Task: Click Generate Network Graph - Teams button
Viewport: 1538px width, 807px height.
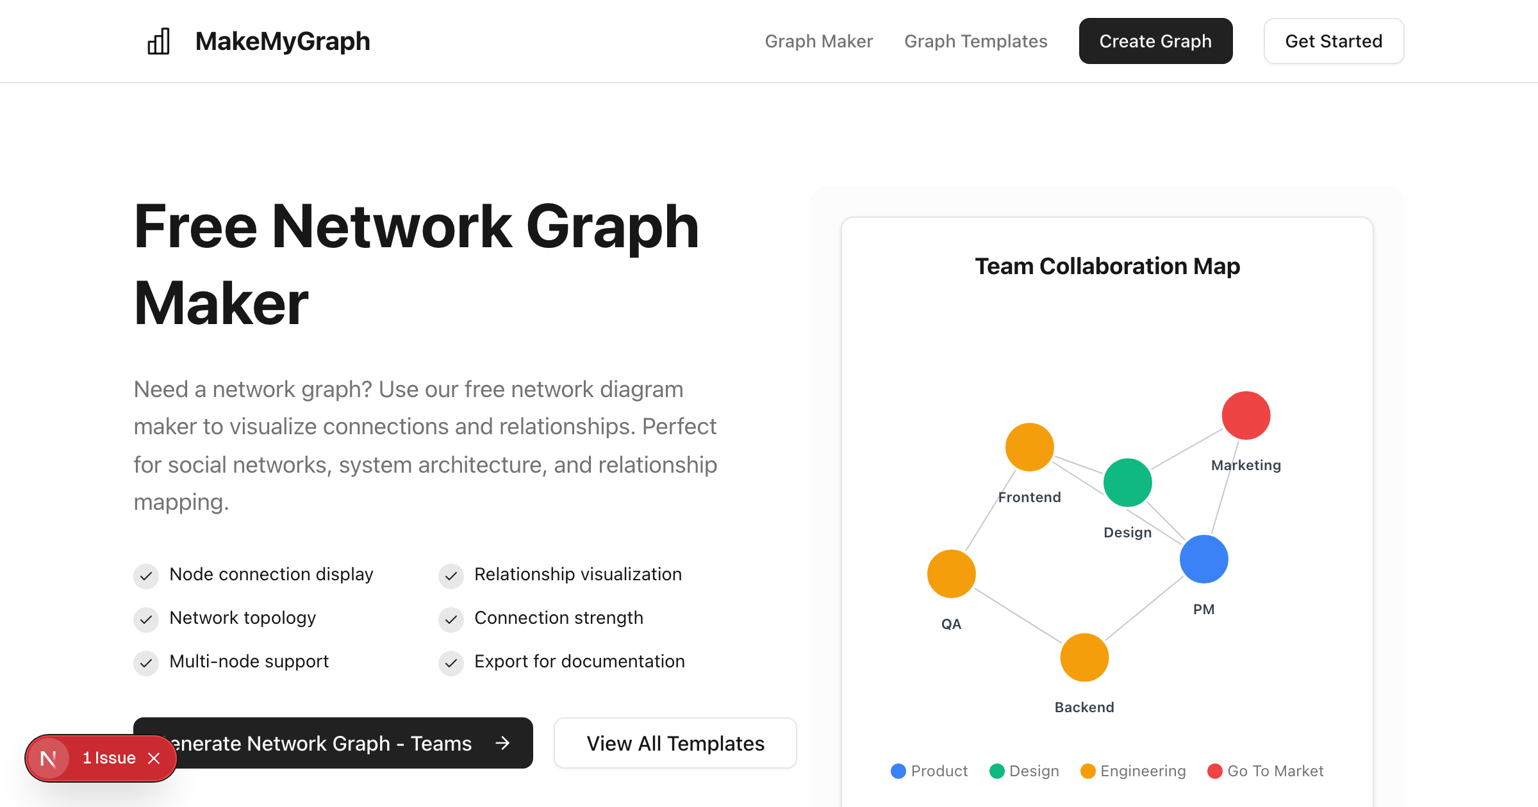Action: coord(333,743)
